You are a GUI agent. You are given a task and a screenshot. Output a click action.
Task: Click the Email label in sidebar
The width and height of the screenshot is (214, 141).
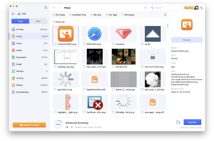click(x=19, y=64)
